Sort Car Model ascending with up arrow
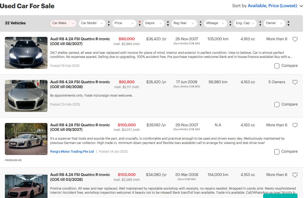Viewport: 307px width, 198px height. point(109,22)
